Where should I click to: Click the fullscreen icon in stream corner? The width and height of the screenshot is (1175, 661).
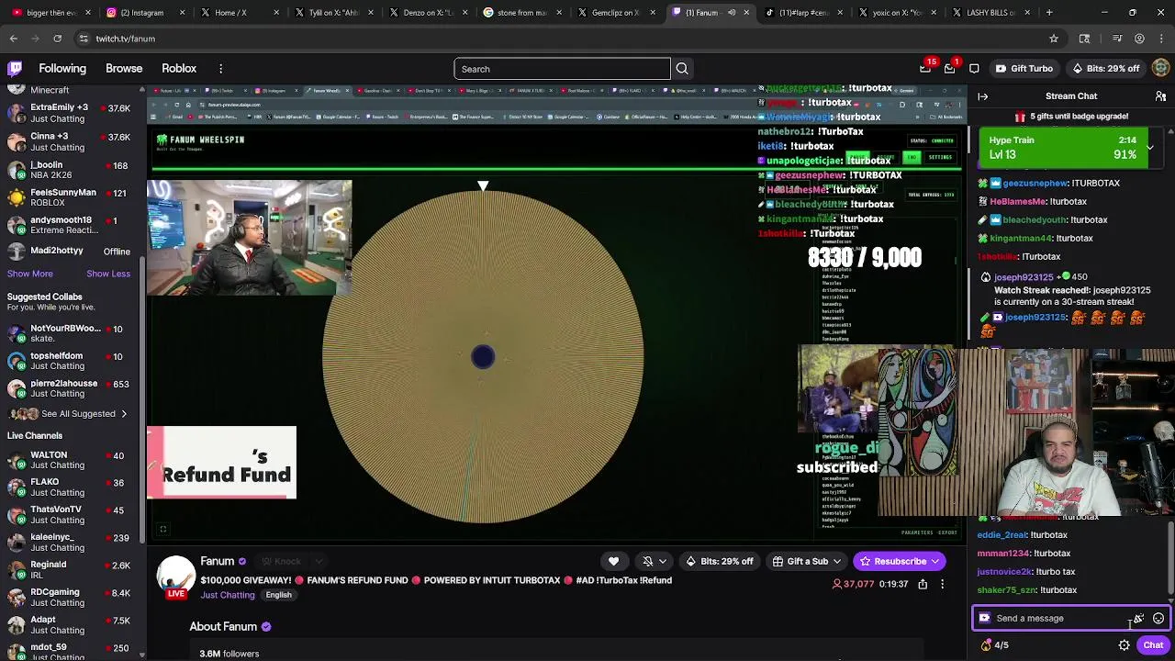pos(162,529)
